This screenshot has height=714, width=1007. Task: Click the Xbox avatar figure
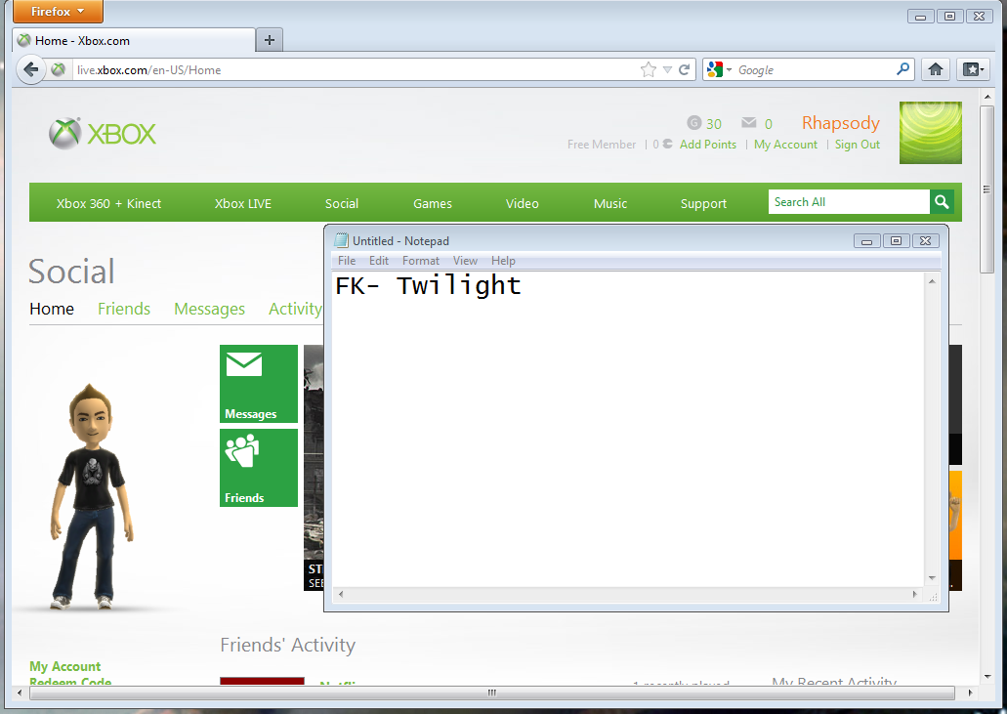(94, 496)
